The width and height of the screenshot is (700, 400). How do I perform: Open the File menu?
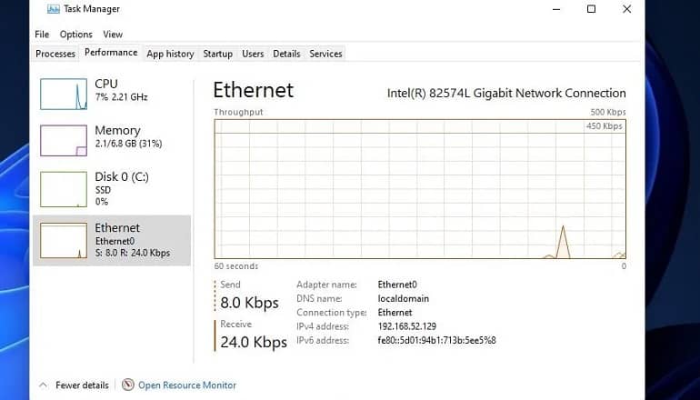[x=42, y=35]
